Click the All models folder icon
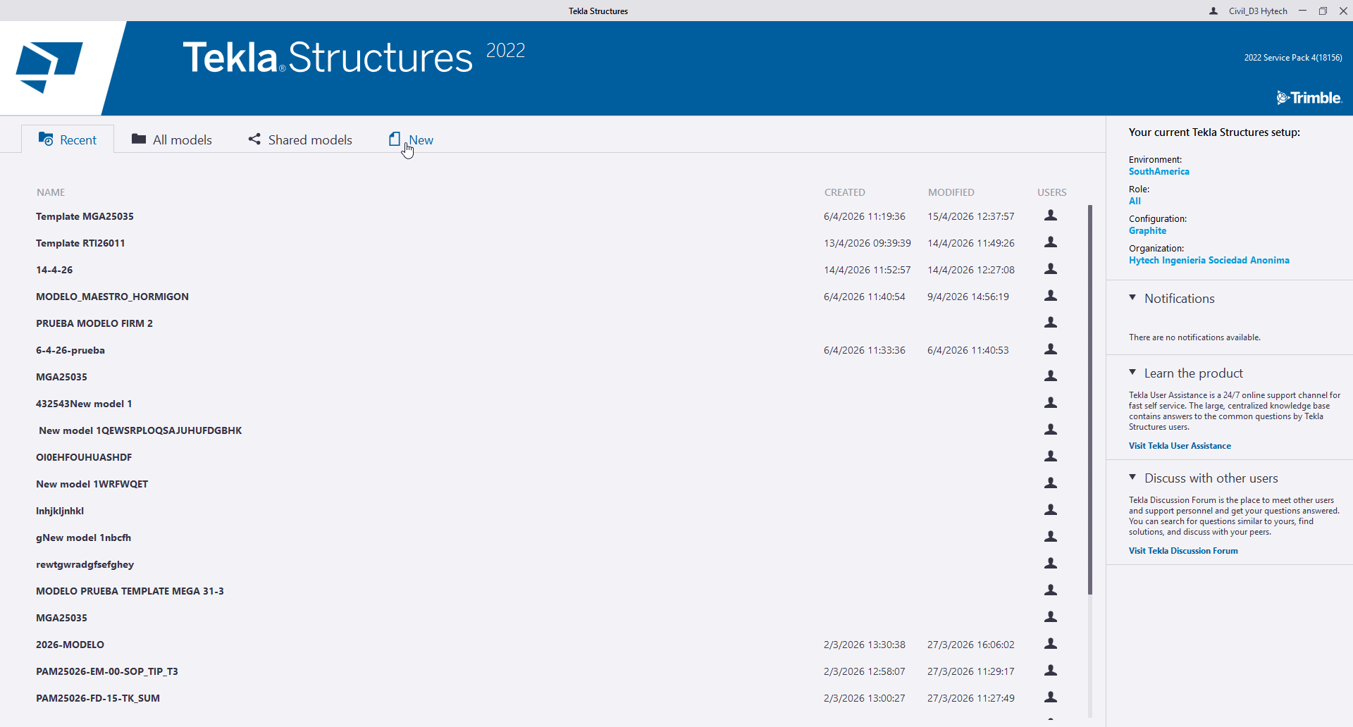The height and width of the screenshot is (727, 1353). (x=139, y=139)
